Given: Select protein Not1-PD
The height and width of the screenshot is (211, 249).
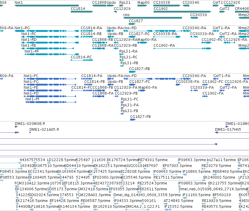Looking at the screenshot, I should pos(50,96).
